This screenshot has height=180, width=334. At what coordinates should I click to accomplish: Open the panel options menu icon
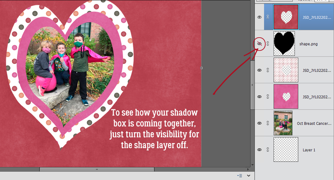(x=240, y=175)
